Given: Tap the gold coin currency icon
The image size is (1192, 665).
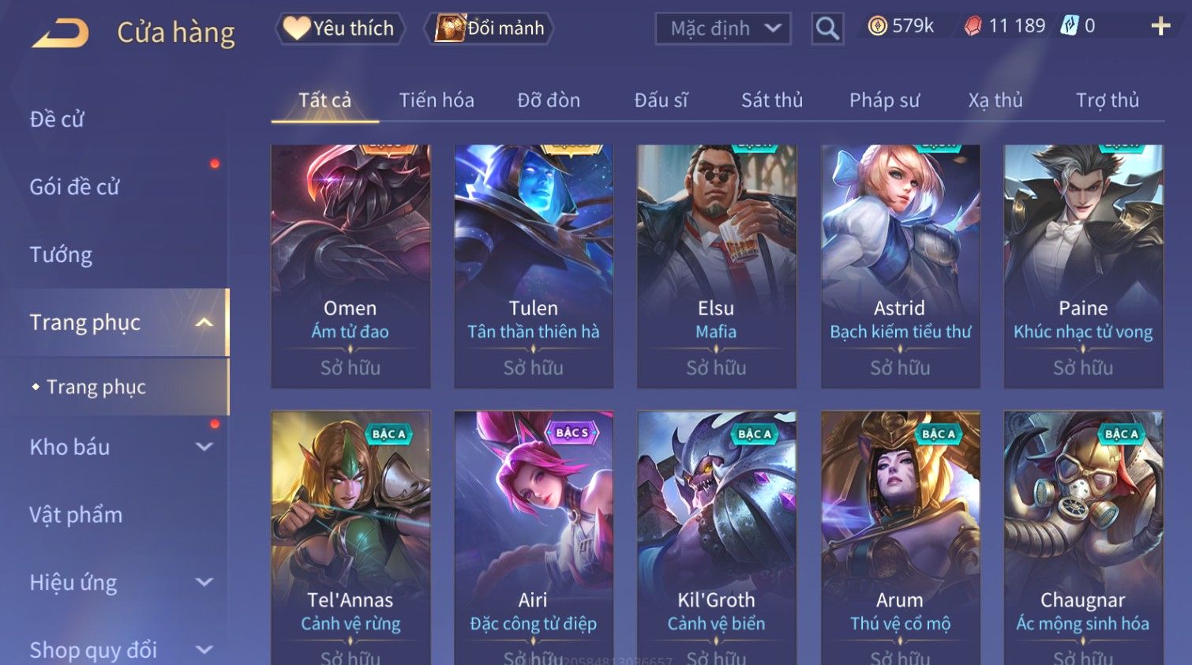Looking at the screenshot, I should coord(877,27).
